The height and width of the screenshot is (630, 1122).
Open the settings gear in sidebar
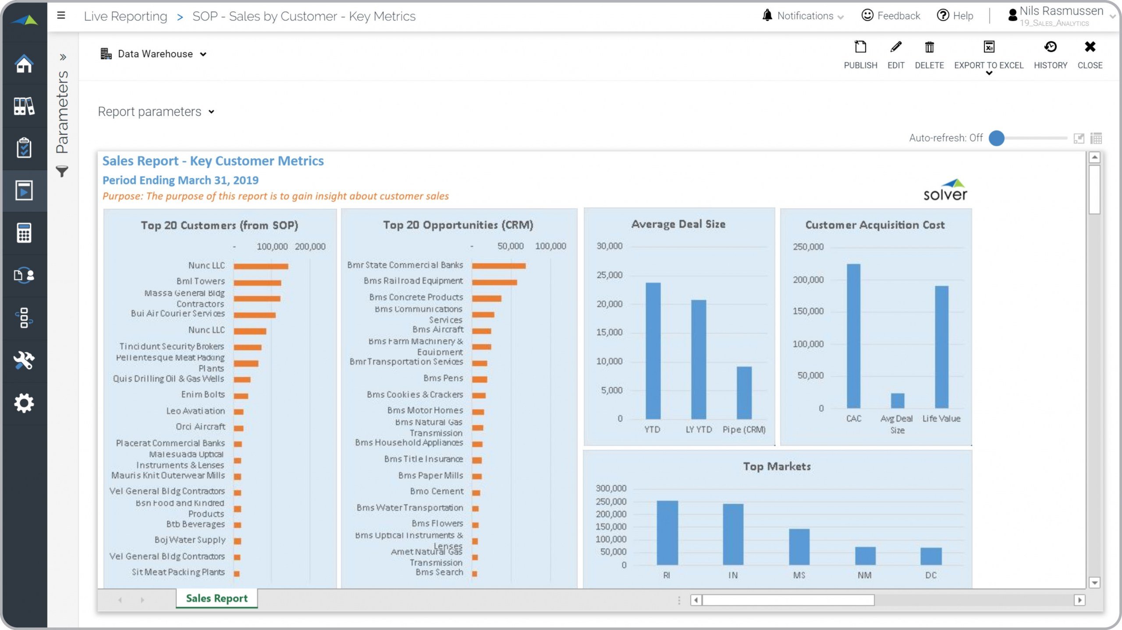[x=24, y=403]
